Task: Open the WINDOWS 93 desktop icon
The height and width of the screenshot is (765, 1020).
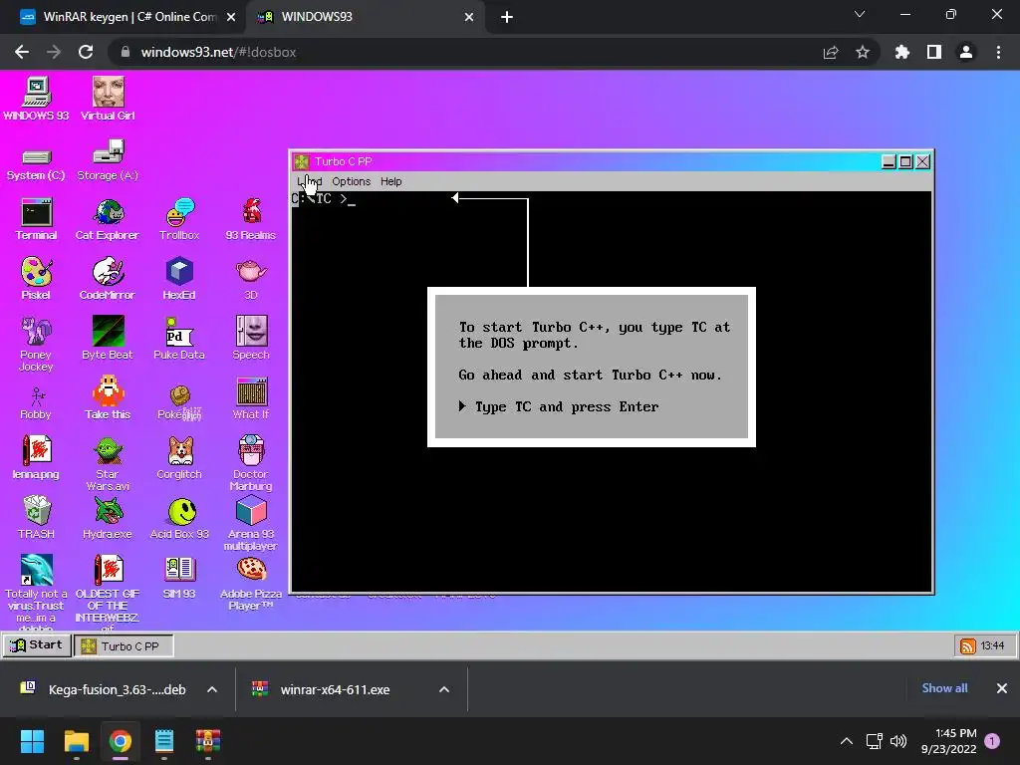Action: [x=37, y=99]
